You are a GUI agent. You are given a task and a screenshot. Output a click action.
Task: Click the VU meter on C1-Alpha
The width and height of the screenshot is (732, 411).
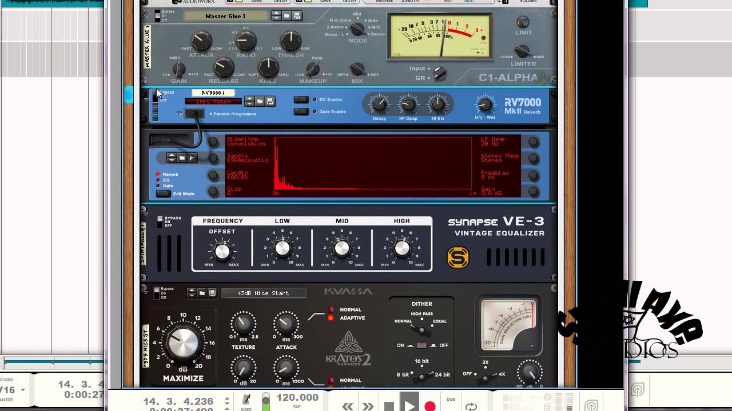click(x=439, y=36)
